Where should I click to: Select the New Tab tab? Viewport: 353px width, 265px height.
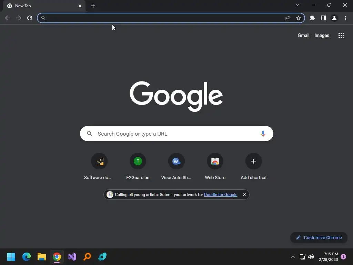point(44,6)
